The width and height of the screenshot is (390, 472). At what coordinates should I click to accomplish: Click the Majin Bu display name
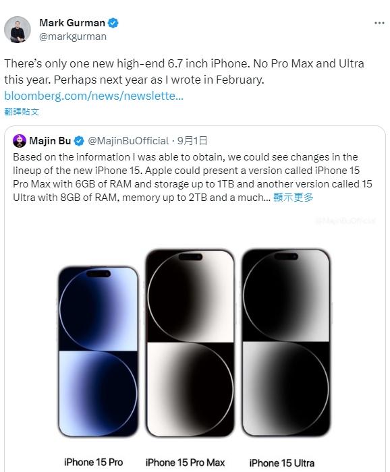click(50, 140)
